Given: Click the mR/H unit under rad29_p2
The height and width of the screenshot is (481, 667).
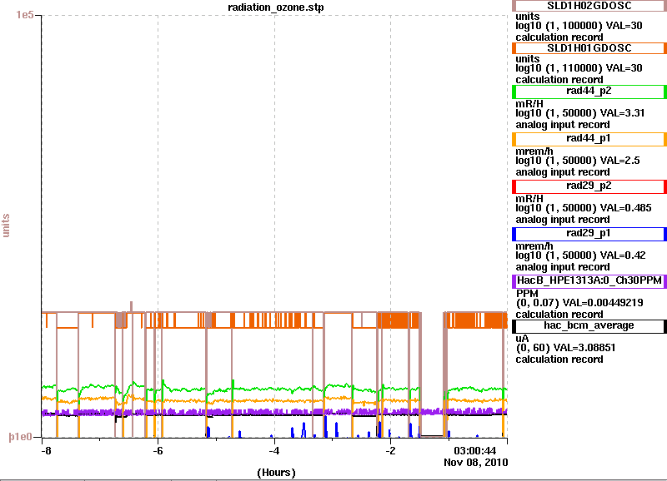Looking at the screenshot, I should (529, 199).
